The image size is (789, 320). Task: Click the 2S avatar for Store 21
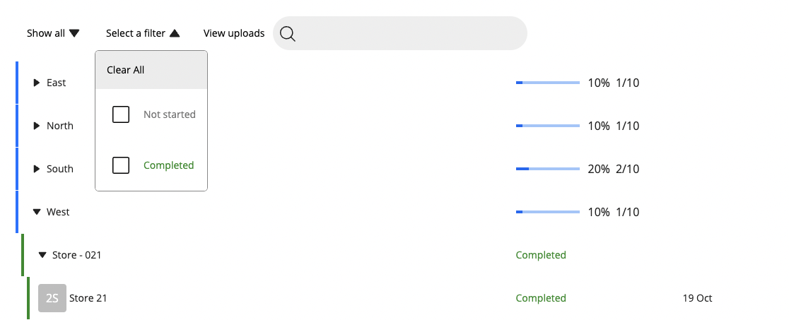52,298
